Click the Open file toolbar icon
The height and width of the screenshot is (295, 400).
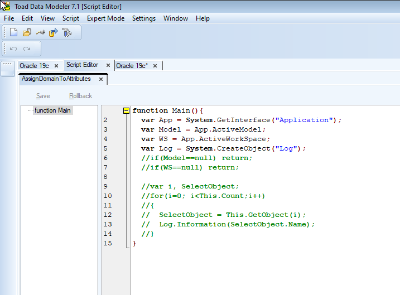(27, 32)
